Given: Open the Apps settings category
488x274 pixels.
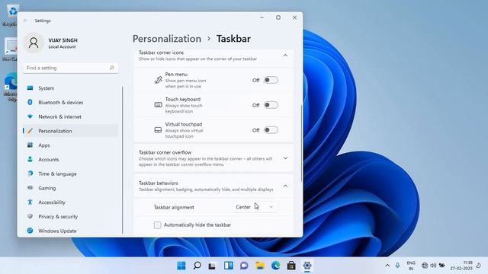Looking at the screenshot, I should 70,145.
